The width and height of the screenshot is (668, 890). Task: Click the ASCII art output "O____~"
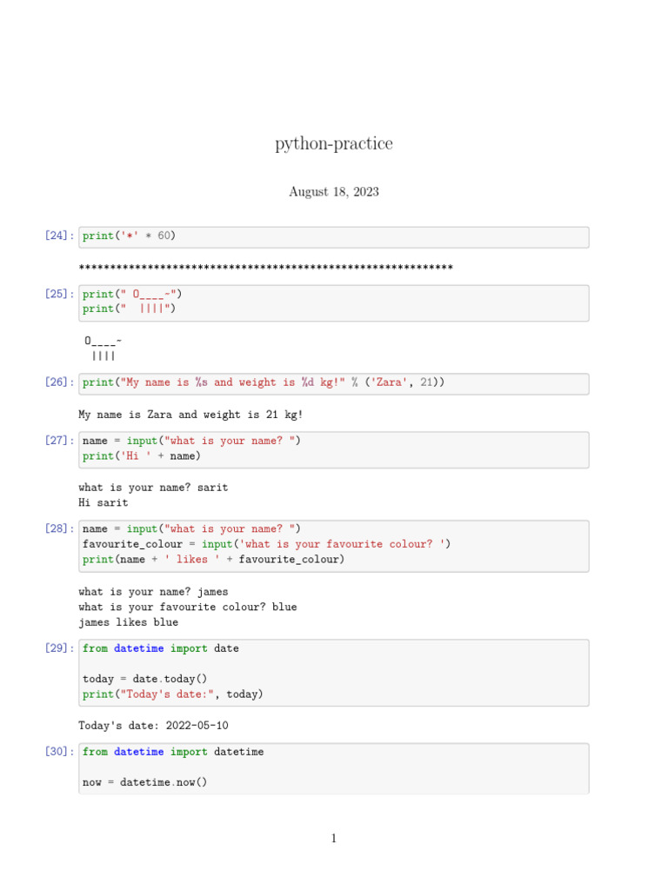104,341
